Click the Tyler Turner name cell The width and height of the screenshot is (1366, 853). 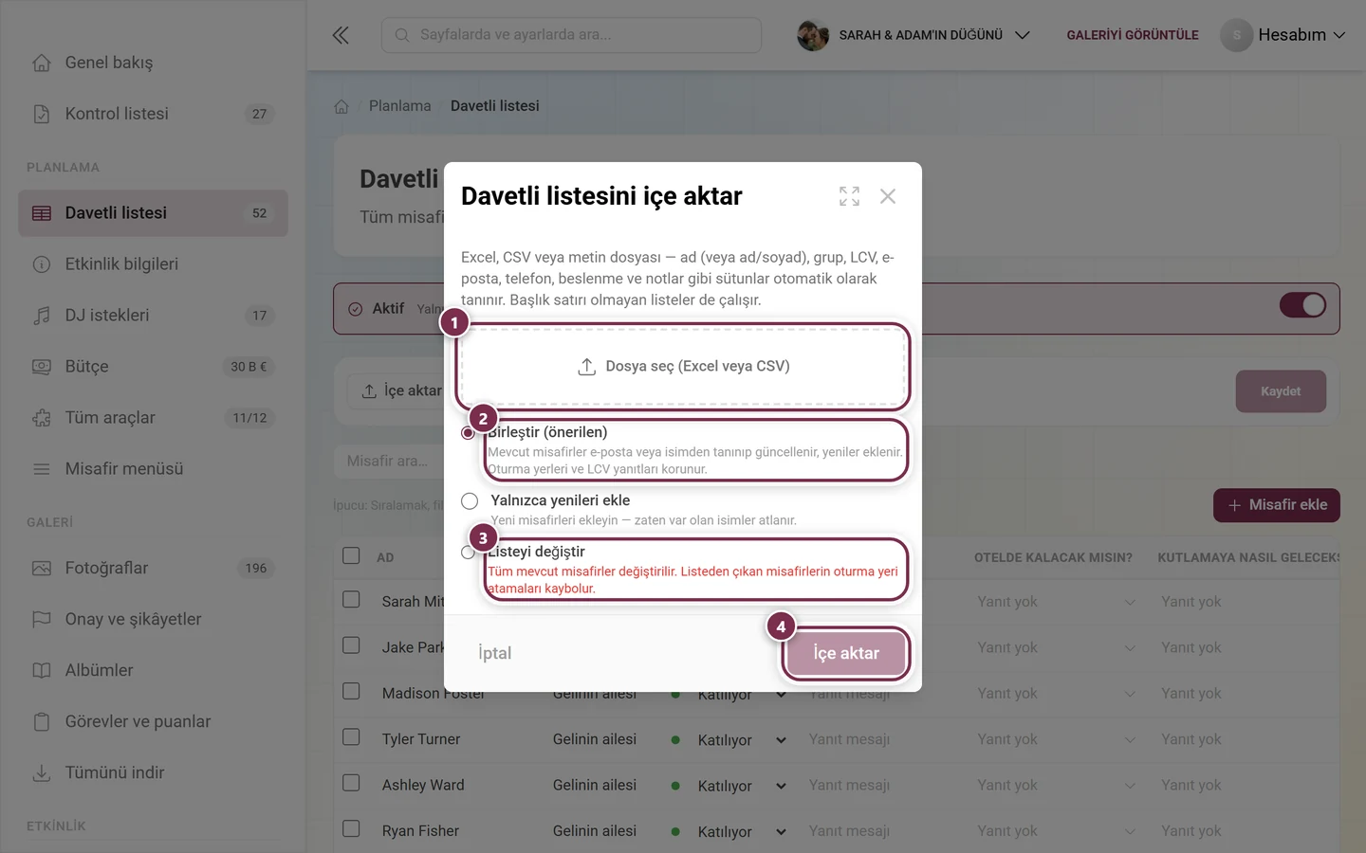click(x=421, y=739)
